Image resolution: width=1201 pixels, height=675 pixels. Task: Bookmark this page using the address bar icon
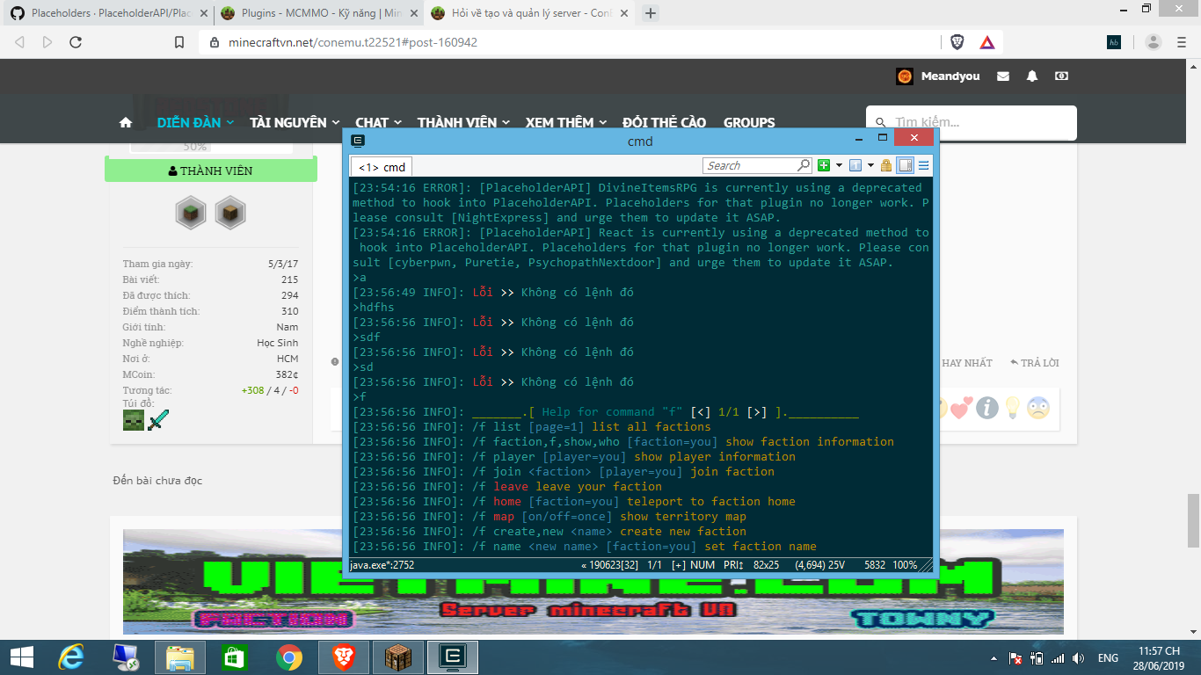pyautogui.click(x=179, y=41)
